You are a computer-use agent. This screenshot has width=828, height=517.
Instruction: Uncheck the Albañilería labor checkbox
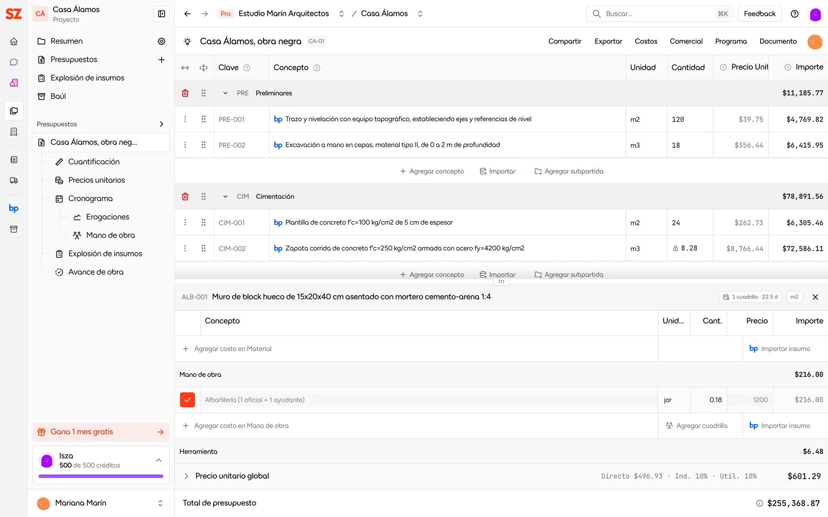pos(187,400)
